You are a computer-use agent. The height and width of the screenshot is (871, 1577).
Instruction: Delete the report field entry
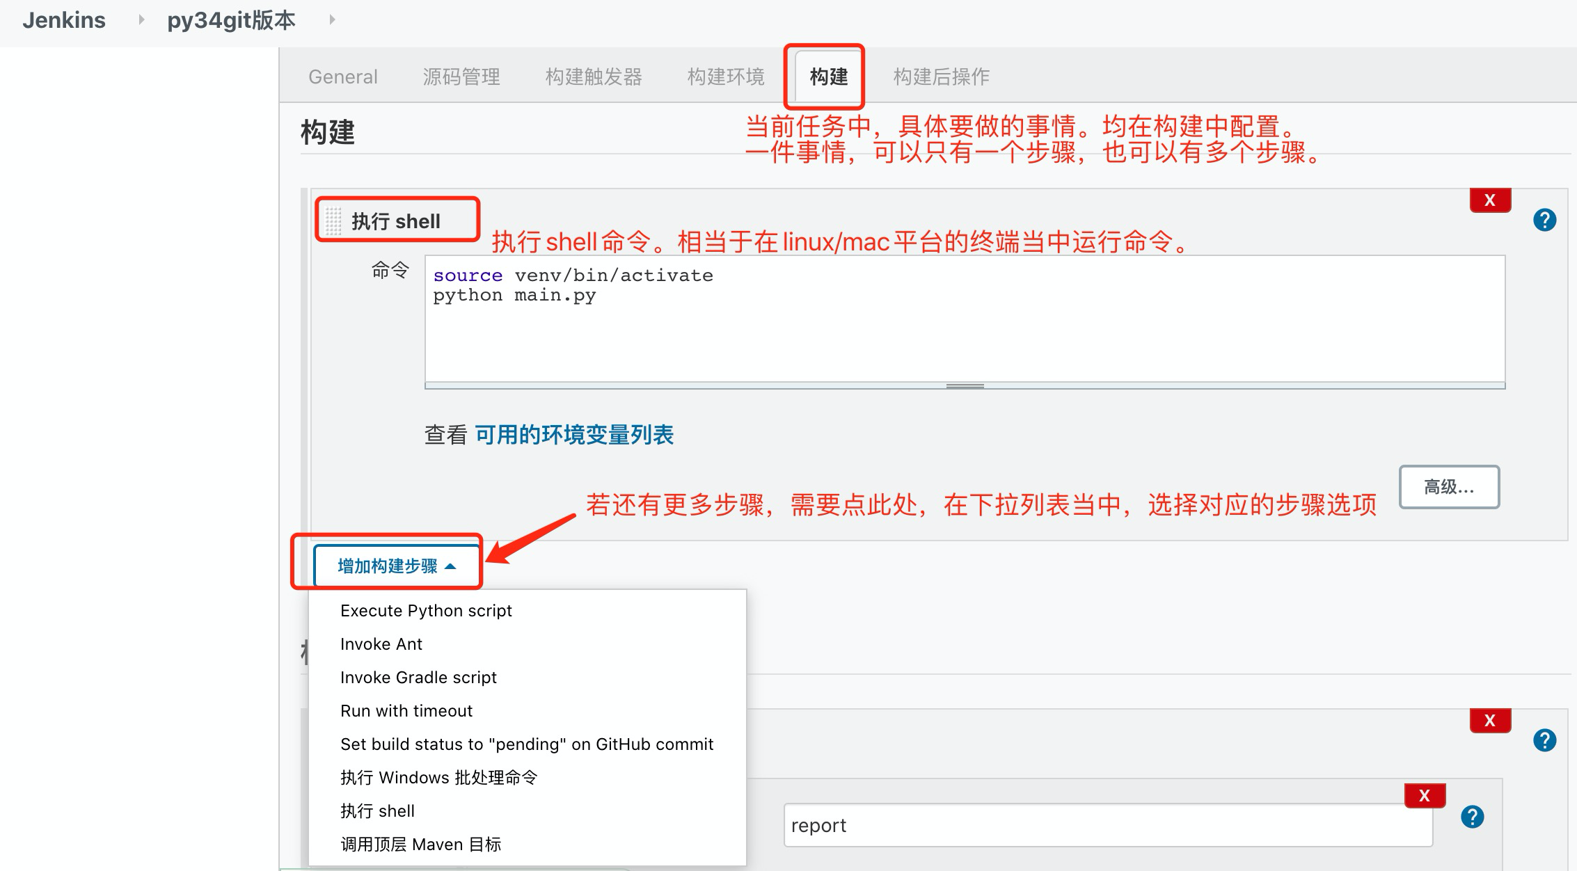point(1424,796)
